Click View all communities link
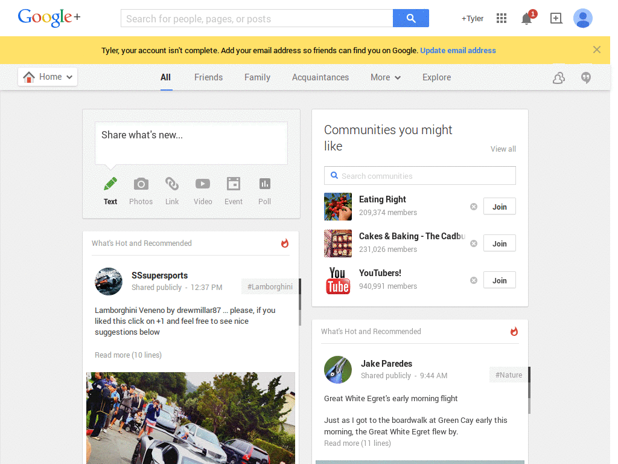The width and height of the screenshot is (618, 464). click(x=503, y=149)
